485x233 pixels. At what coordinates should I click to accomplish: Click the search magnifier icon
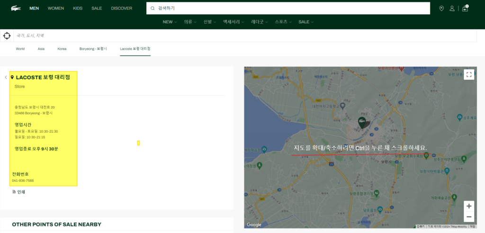tap(152, 9)
